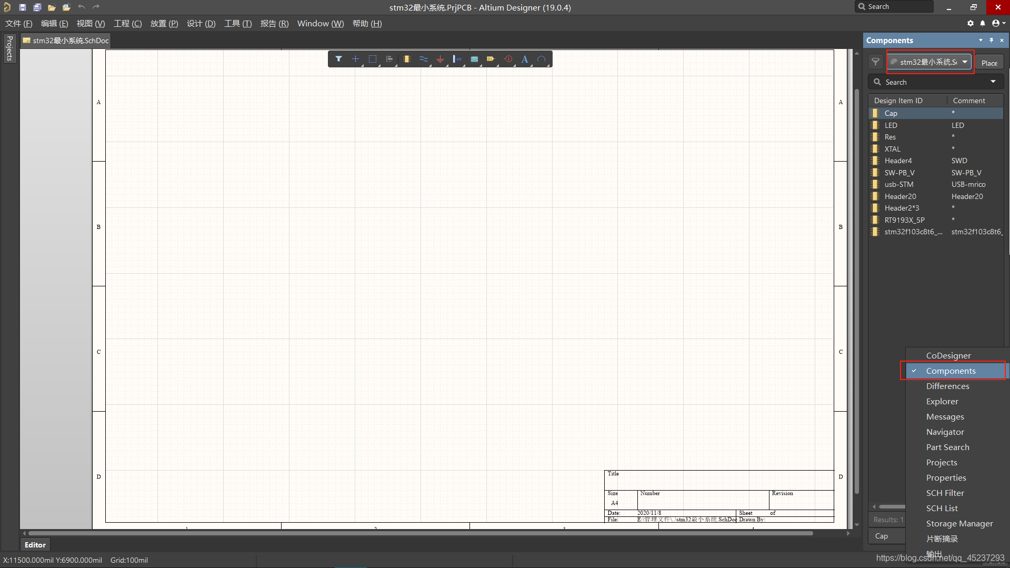Uncheck Components in the panels list
Viewport: 1010px width, 568px height.
(x=951, y=371)
